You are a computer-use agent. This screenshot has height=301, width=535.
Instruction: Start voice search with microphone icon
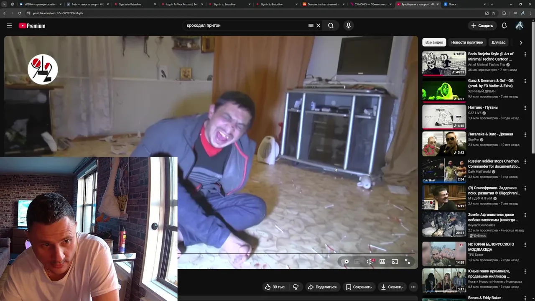click(x=349, y=26)
